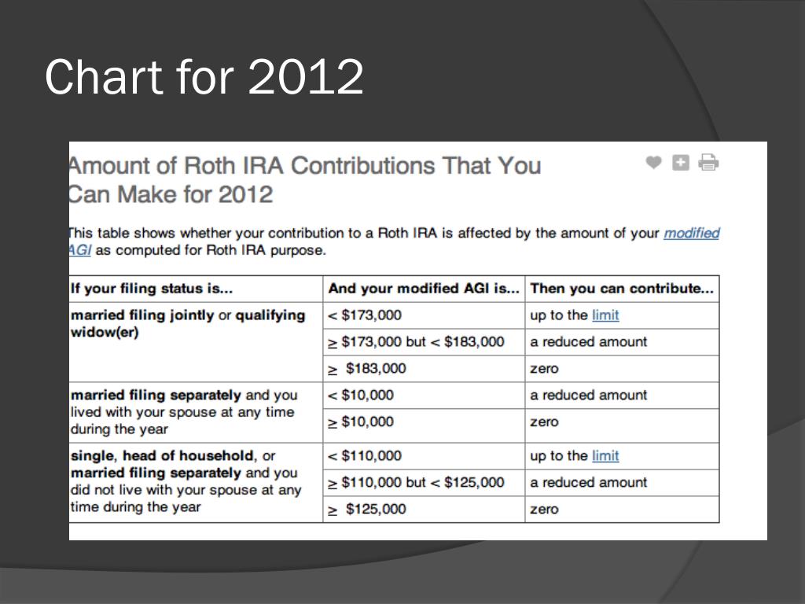Click heading 'Amount of Roth IRA Contributions That You'
Screen dimensions: 805x604
(x=305, y=165)
